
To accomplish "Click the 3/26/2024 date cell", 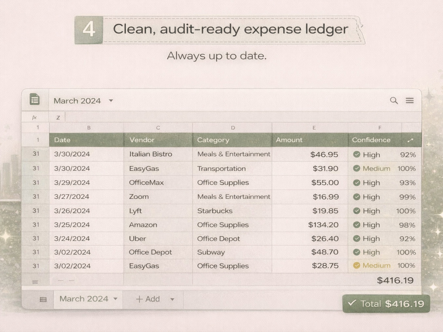I will [86, 211].
